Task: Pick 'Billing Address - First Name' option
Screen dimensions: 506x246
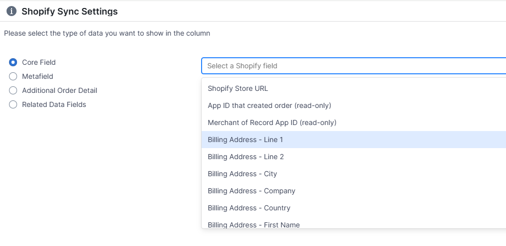Action: (354, 223)
